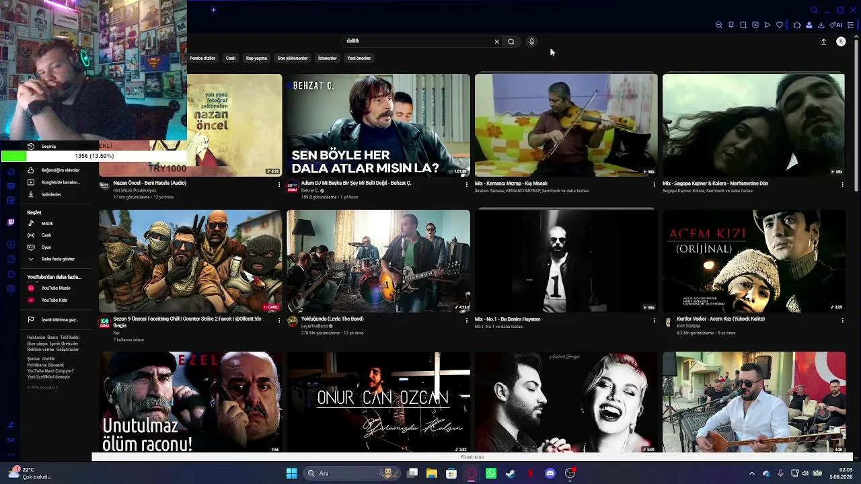Click the heart bookmark icon
The width and height of the screenshot is (861, 484).
click(780, 25)
